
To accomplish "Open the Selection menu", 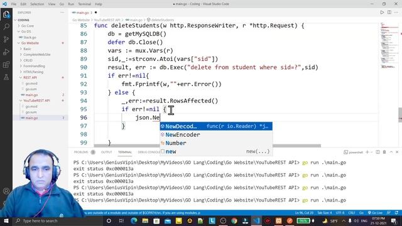I will coord(37,4).
